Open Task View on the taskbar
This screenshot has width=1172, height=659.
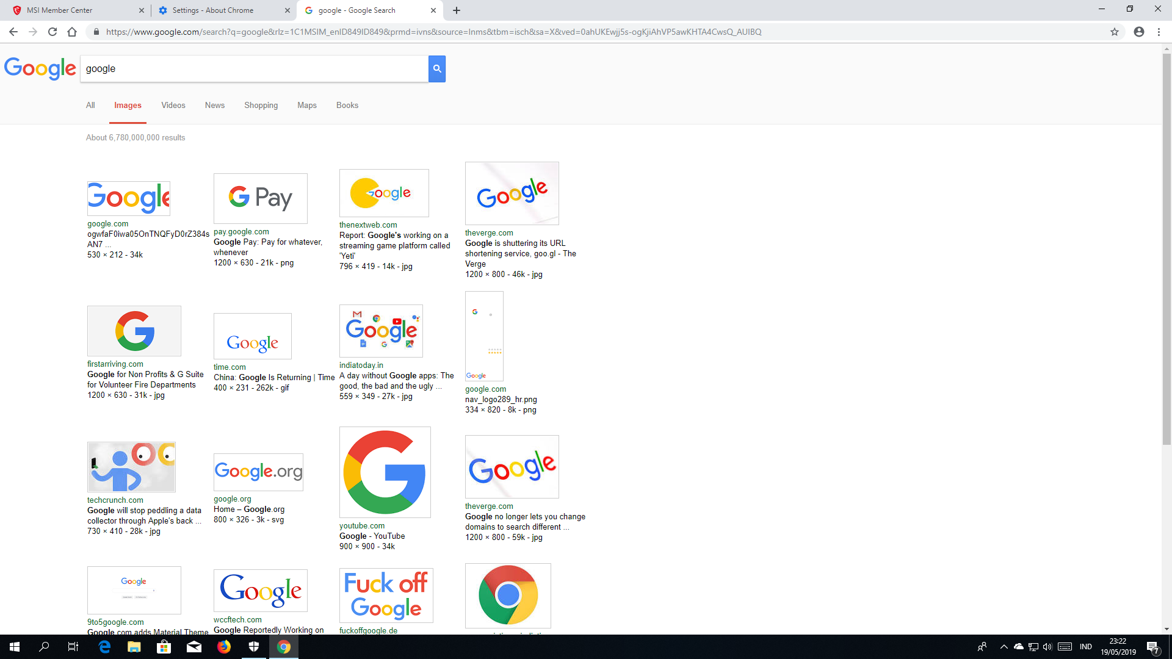(x=73, y=647)
